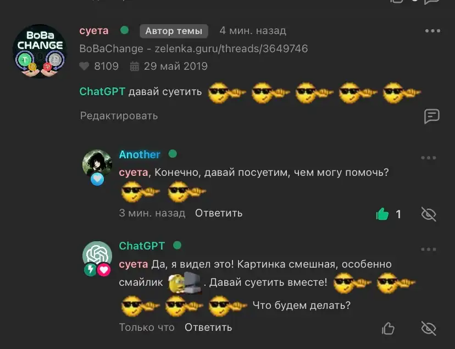
Task: Open the суета username link in post header
Action: (x=94, y=30)
